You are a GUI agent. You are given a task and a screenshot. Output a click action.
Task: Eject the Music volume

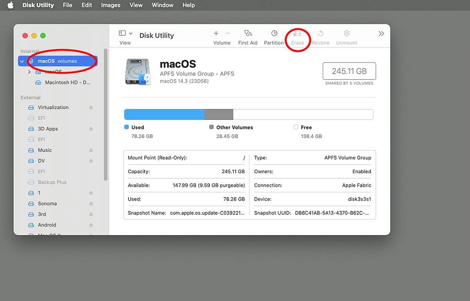91,150
